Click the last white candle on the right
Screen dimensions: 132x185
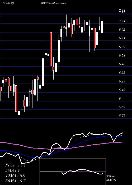coord(102,27)
